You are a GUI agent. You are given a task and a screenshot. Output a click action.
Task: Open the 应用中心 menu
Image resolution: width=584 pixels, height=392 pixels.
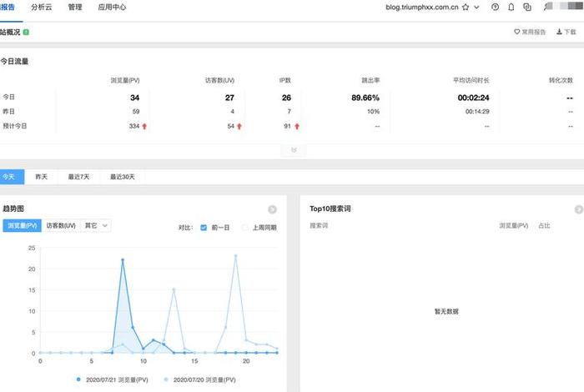112,7
